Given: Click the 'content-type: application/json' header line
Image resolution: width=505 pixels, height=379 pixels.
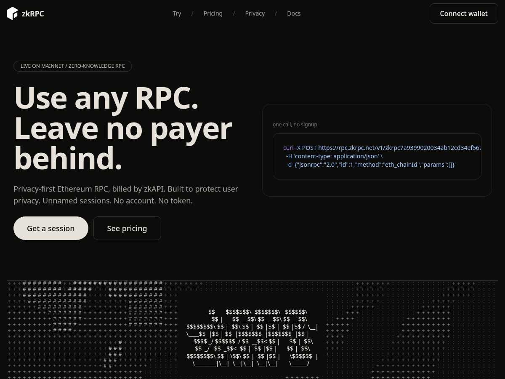Looking at the screenshot, I should pos(334,156).
